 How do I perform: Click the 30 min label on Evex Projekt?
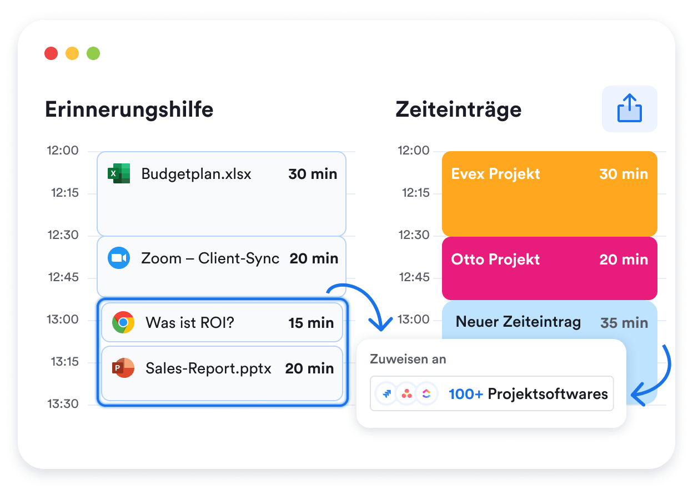(624, 174)
